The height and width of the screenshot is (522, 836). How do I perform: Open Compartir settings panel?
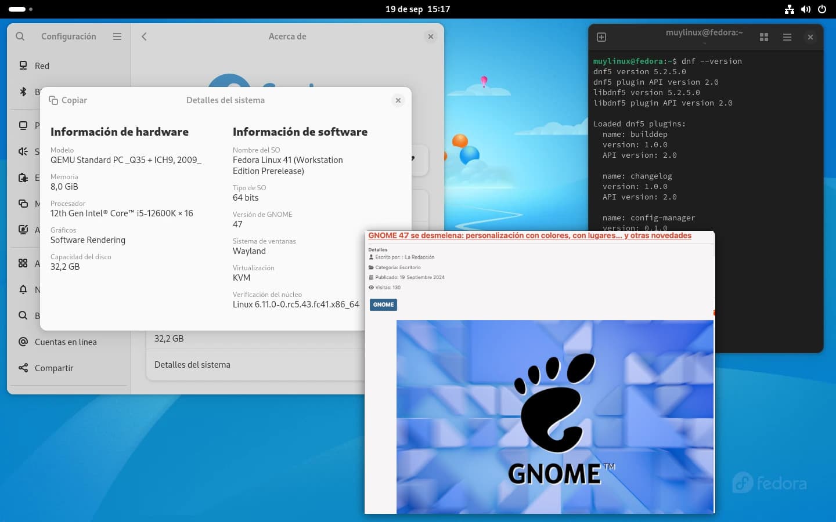tap(53, 368)
